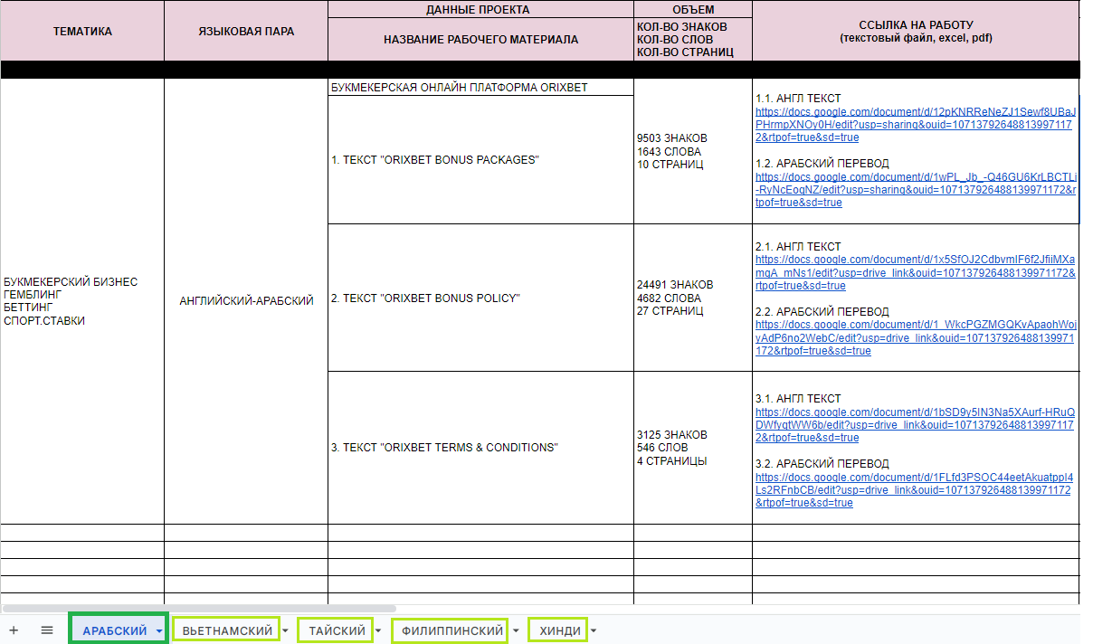Open the 3.2 АРАБСКИЙ ПЕРЕВОД document link
The image size is (1112, 644).
click(916, 489)
